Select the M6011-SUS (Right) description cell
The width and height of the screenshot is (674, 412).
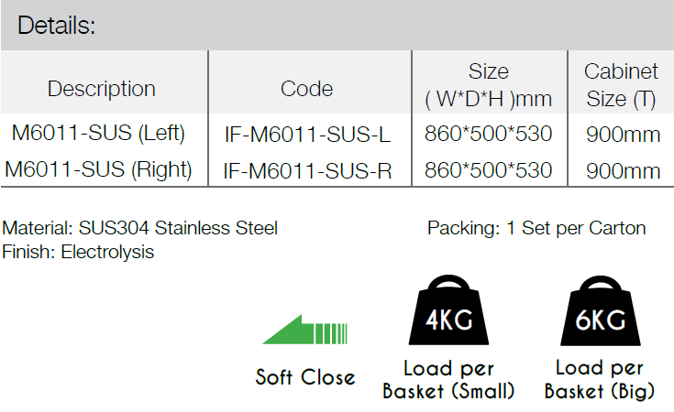point(98,169)
